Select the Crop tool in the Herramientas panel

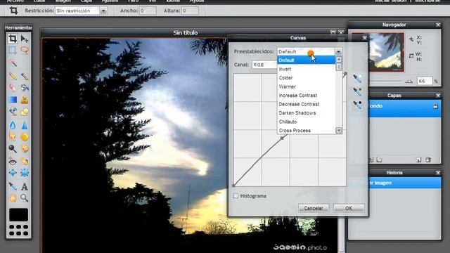(13, 39)
